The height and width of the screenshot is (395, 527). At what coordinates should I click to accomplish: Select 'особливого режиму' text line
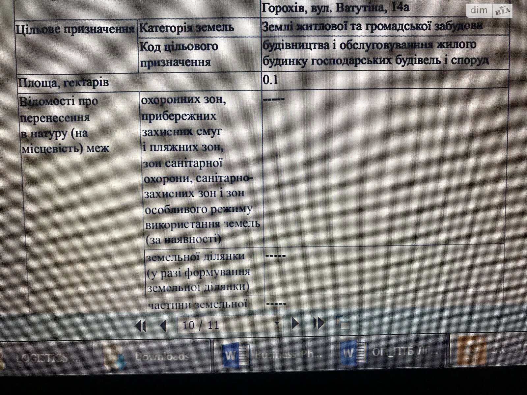point(199,209)
